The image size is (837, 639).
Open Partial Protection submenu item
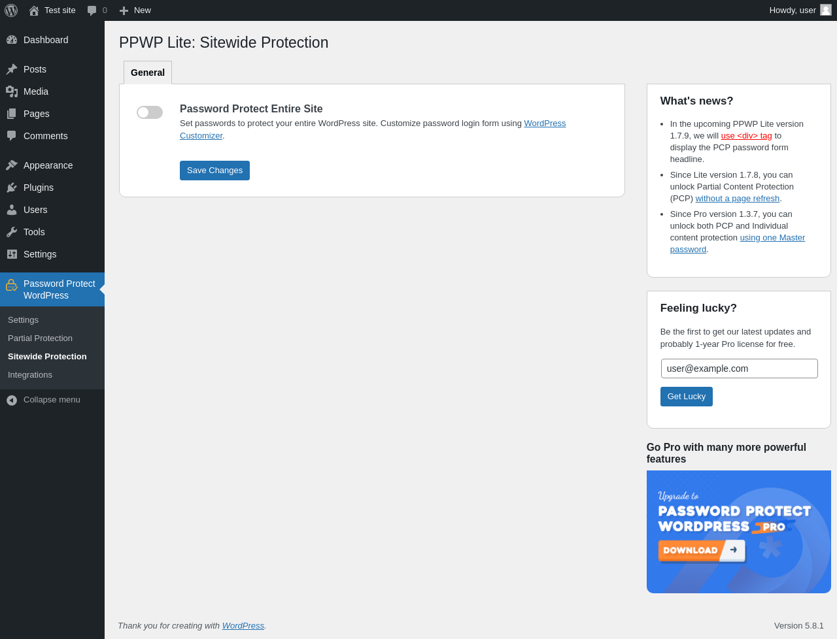click(40, 338)
